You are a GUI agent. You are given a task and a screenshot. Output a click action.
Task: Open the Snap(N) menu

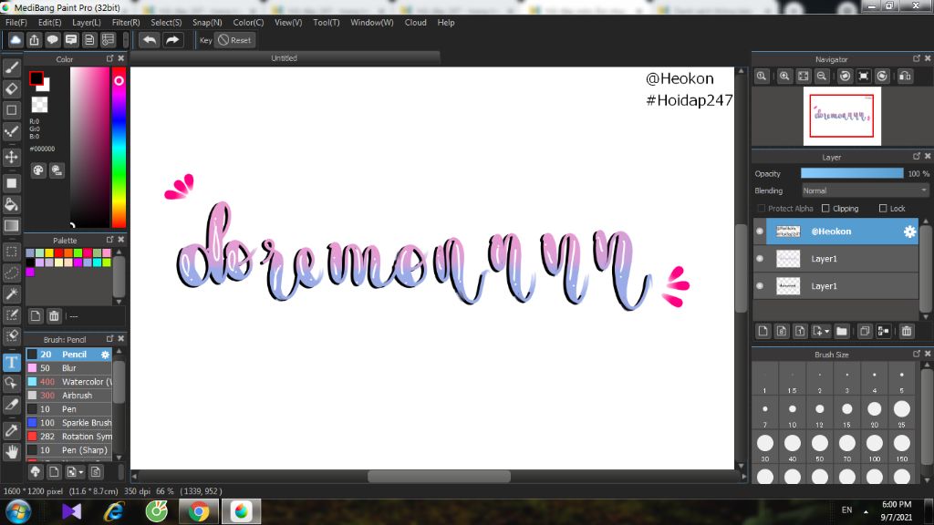point(207,23)
